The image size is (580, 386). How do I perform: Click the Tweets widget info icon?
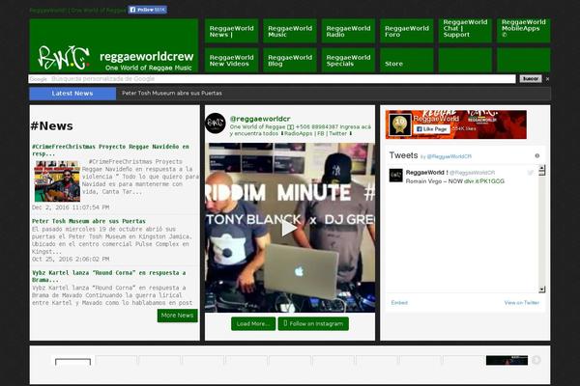tap(536, 155)
